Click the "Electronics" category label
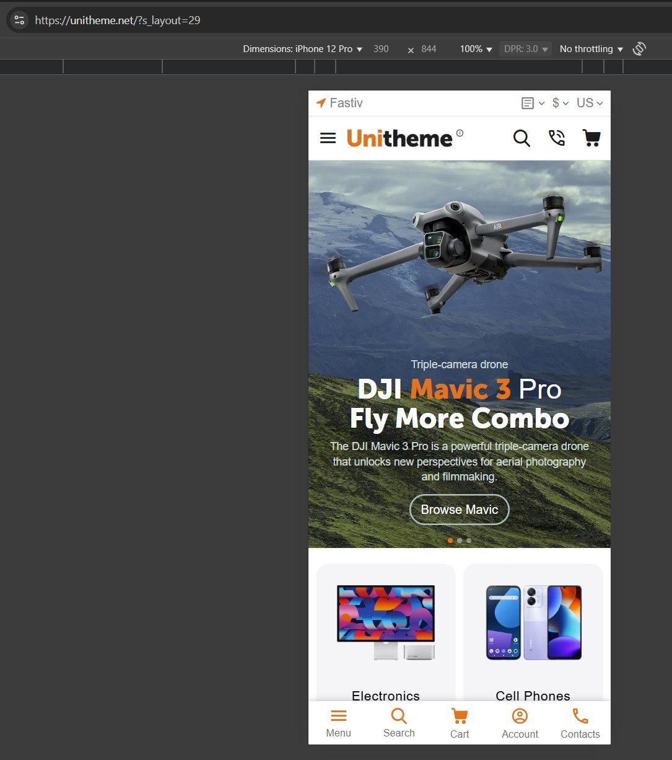Viewport: 672px width, 760px height. [x=386, y=696]
